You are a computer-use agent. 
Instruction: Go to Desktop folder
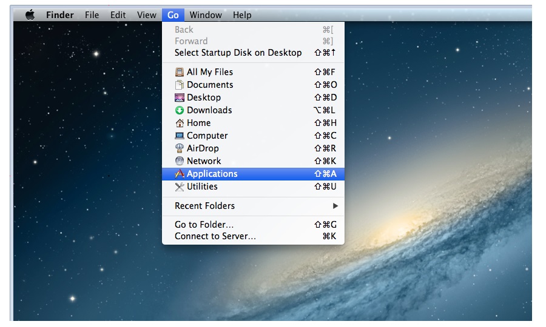point(253,97)
